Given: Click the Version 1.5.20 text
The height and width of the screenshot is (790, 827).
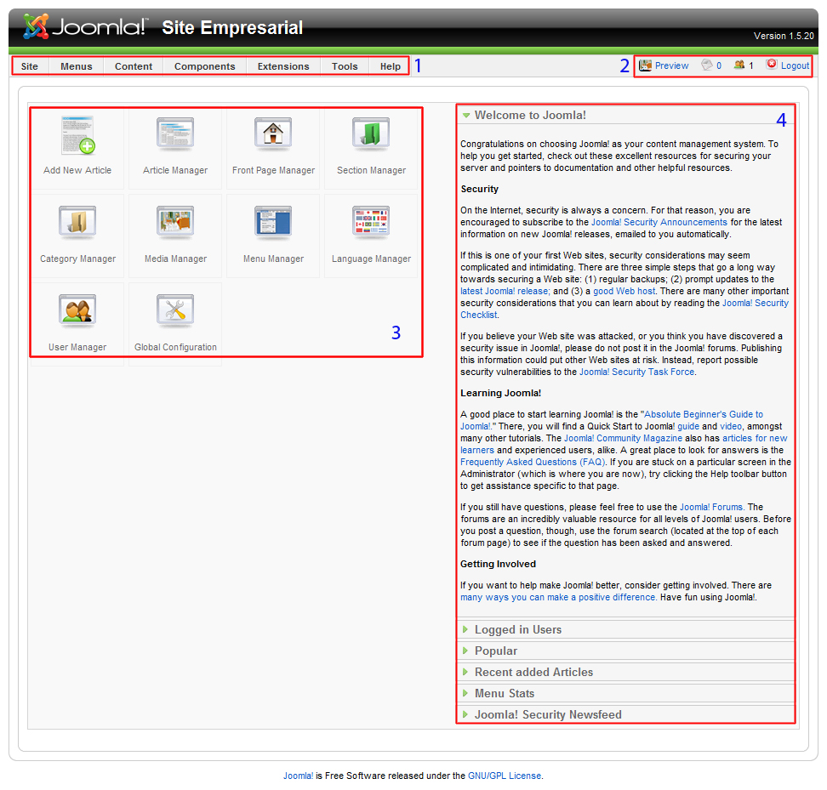Looking at the screenshot, I should click(784, 36).
